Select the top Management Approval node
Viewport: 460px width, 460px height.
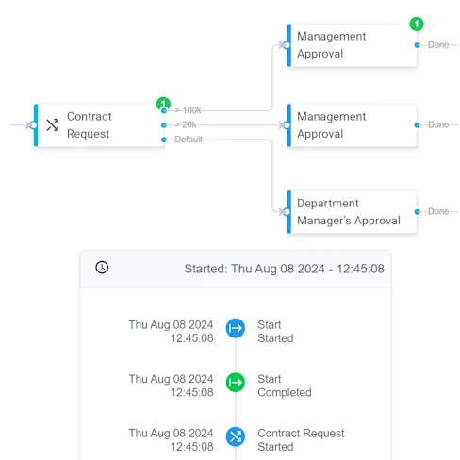(352, 45)
